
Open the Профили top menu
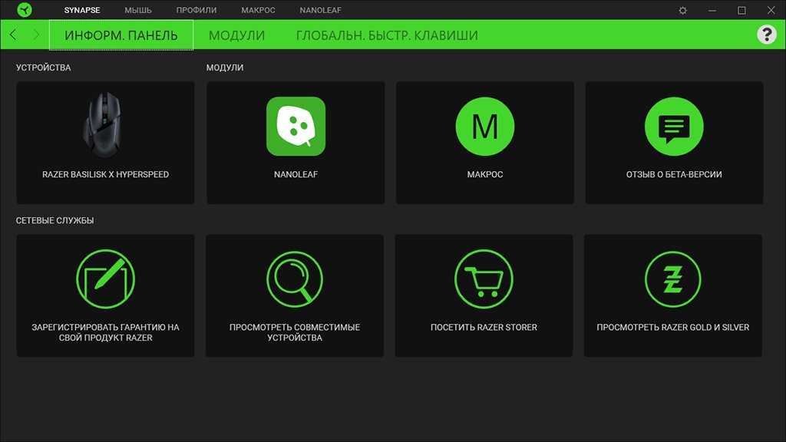196,11
